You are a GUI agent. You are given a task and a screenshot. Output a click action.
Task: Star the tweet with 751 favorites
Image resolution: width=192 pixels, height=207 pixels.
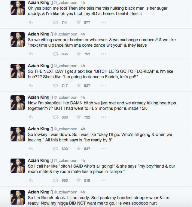pos(79,54)
